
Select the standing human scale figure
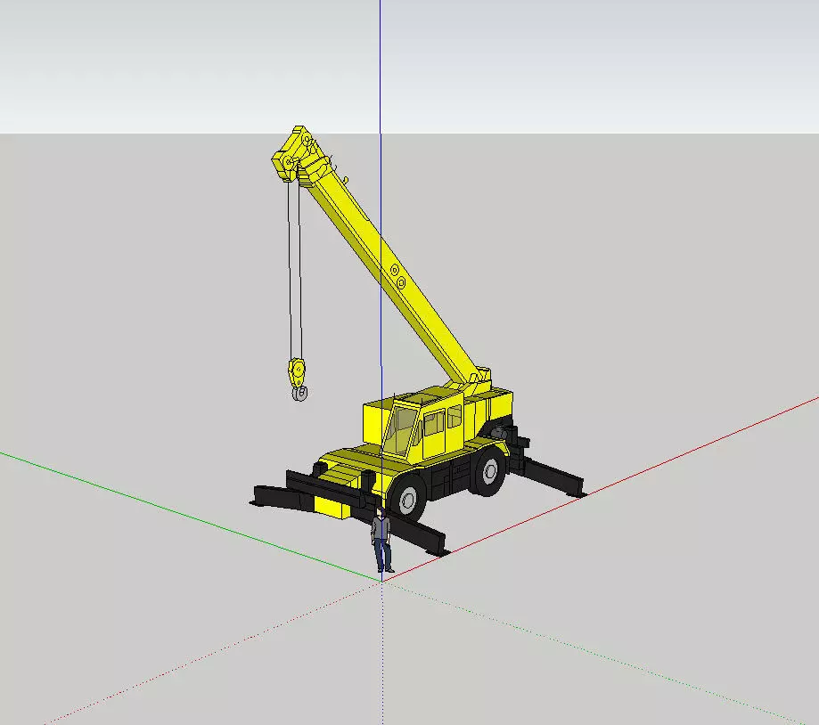coord(381,541)
